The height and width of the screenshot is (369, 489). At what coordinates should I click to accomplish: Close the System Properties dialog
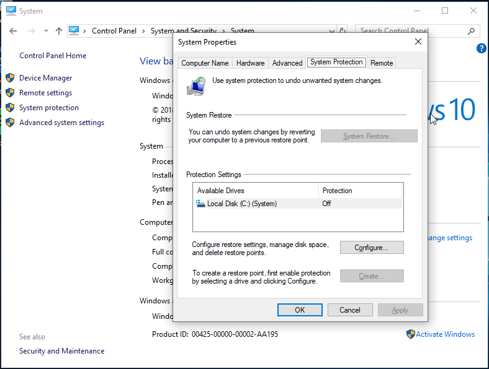[418, 41]
